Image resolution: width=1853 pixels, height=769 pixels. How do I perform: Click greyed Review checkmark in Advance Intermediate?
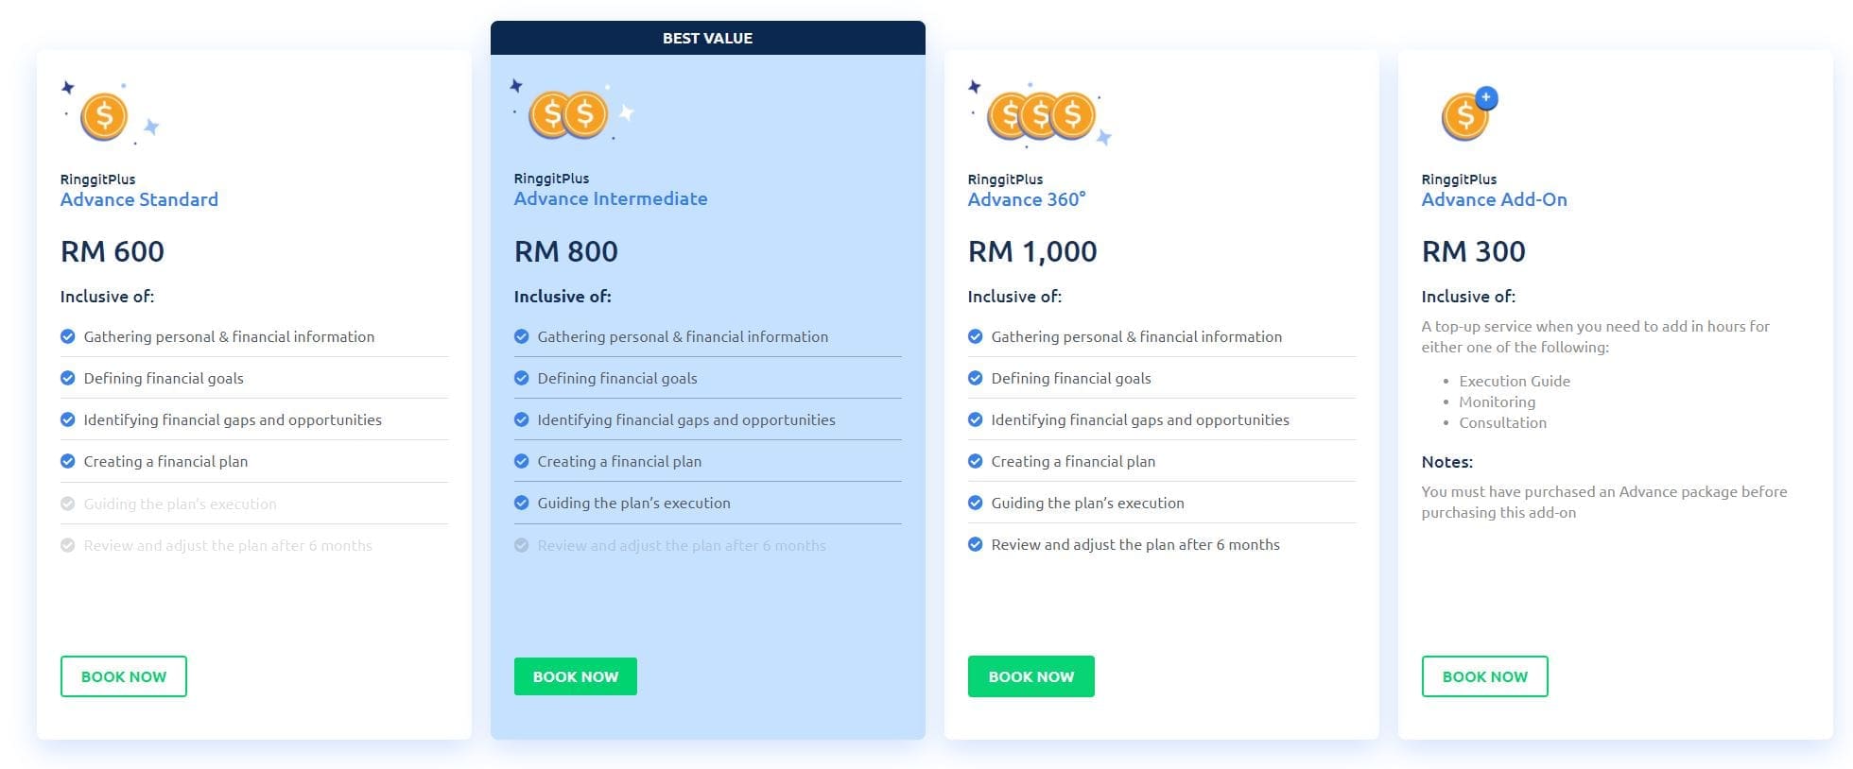pyautogui.click(x=522, y=545)
